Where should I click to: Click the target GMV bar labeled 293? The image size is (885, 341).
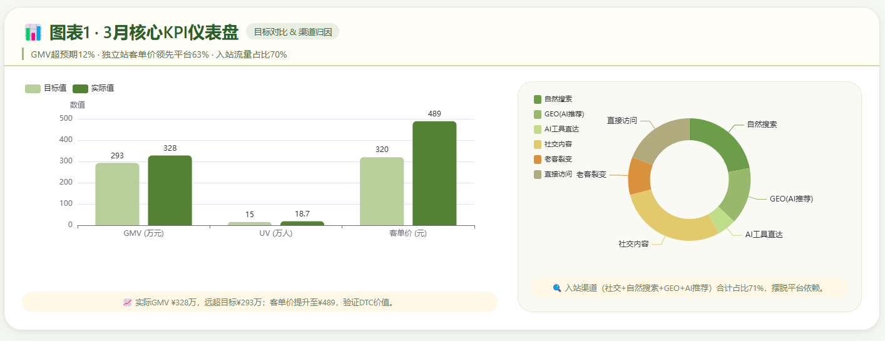pos(117,194)
